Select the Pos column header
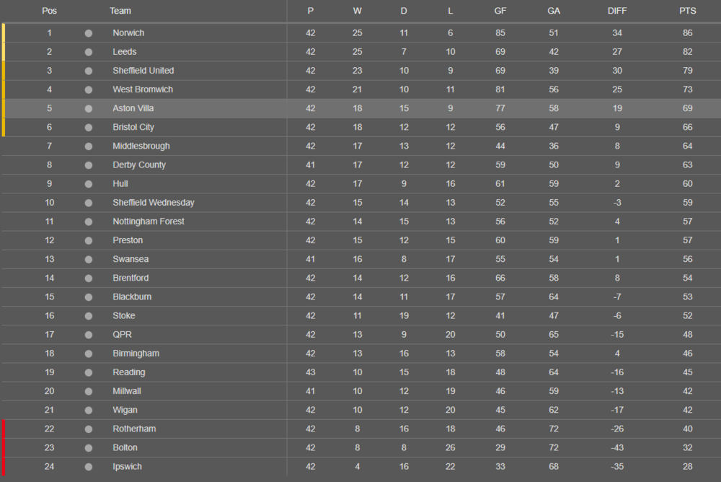The width and height of the screenshot is (721, 482). click(49, 11)
